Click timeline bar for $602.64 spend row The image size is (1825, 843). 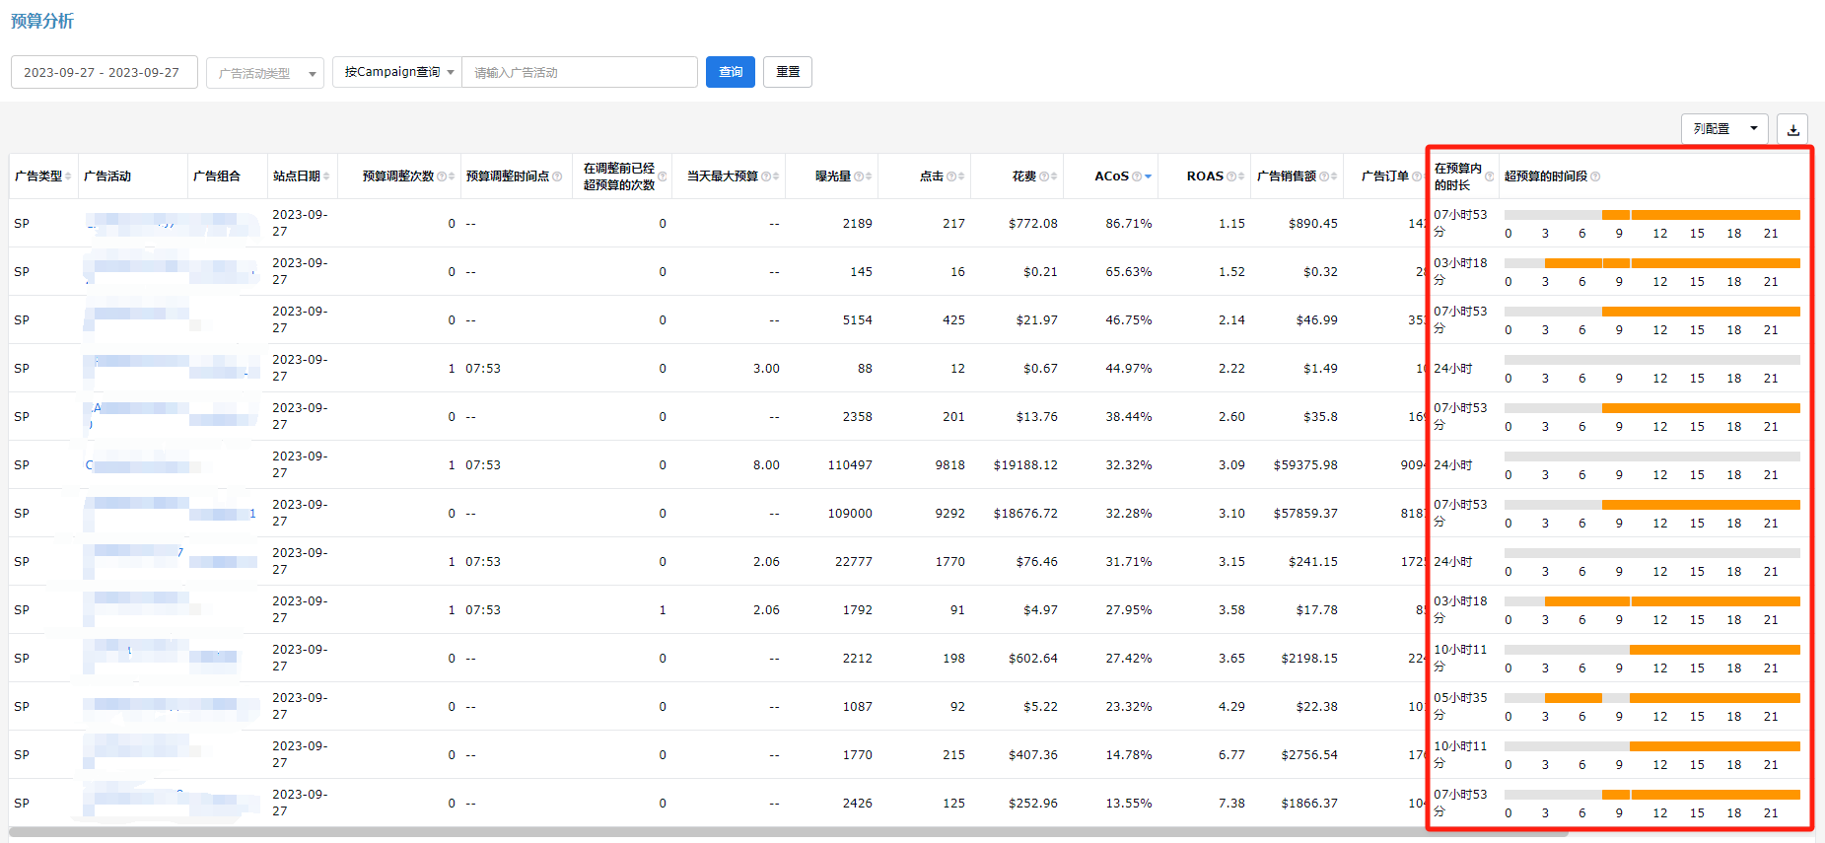coord(1652,650)
